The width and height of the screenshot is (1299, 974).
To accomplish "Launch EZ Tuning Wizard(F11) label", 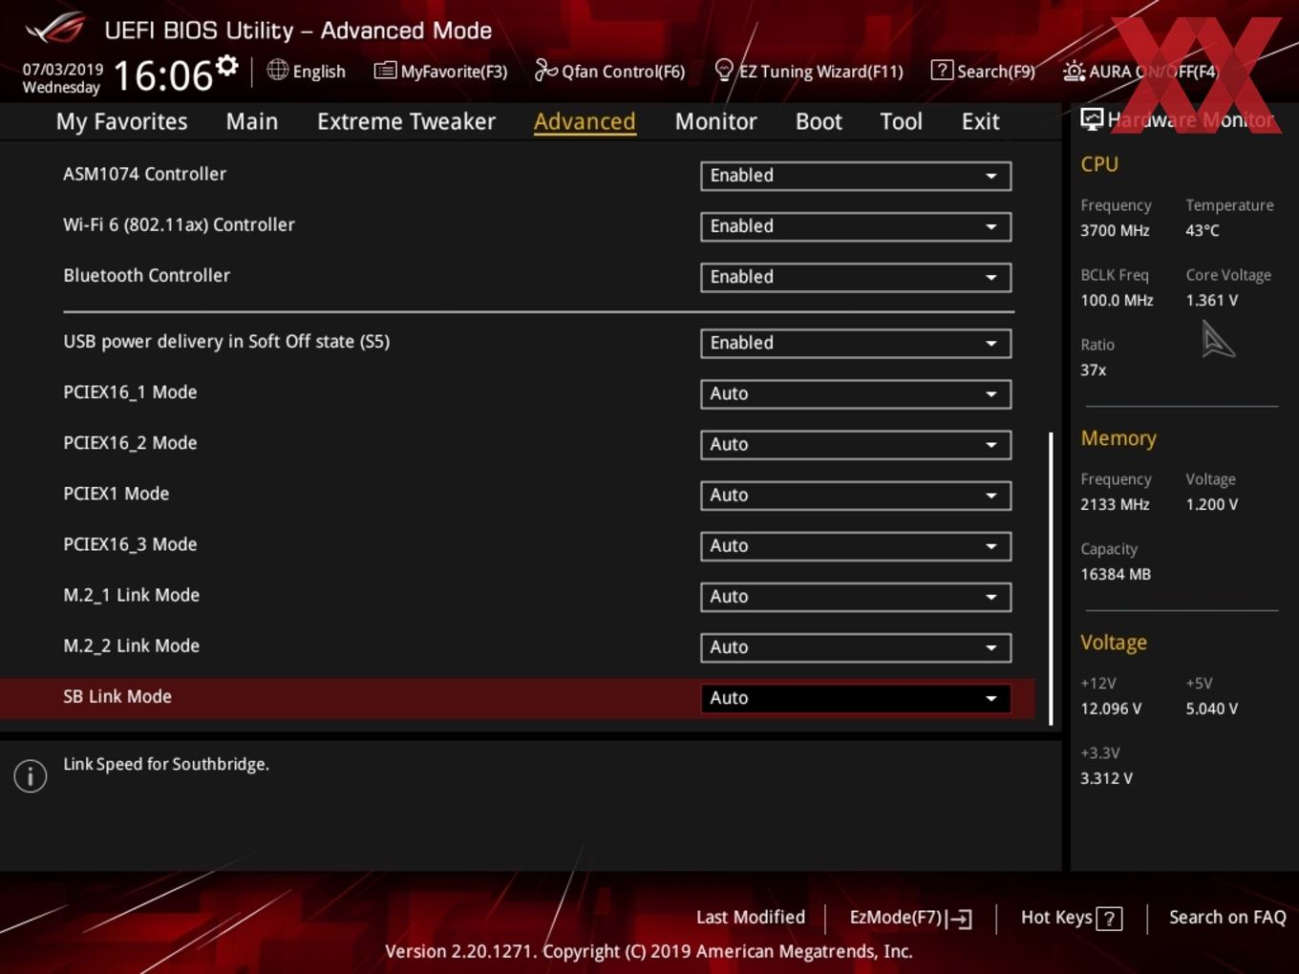I will click(820, 72).
